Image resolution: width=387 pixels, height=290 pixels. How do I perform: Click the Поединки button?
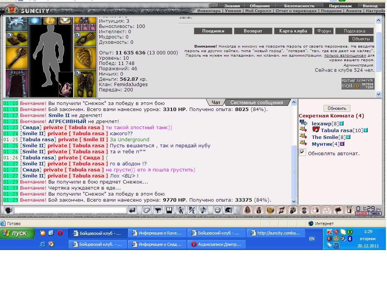[213, 31]
